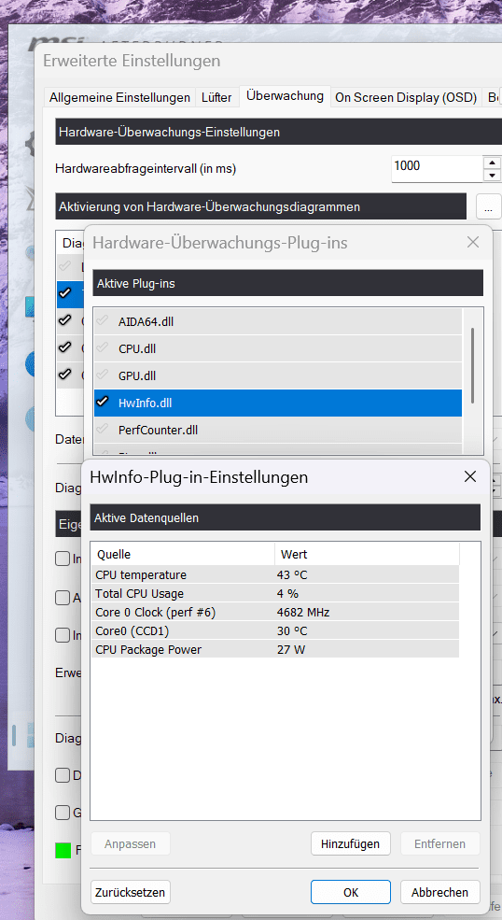Sort by the Wert column header
This screenshot has width=502, height=920.
tap(367, 554)
